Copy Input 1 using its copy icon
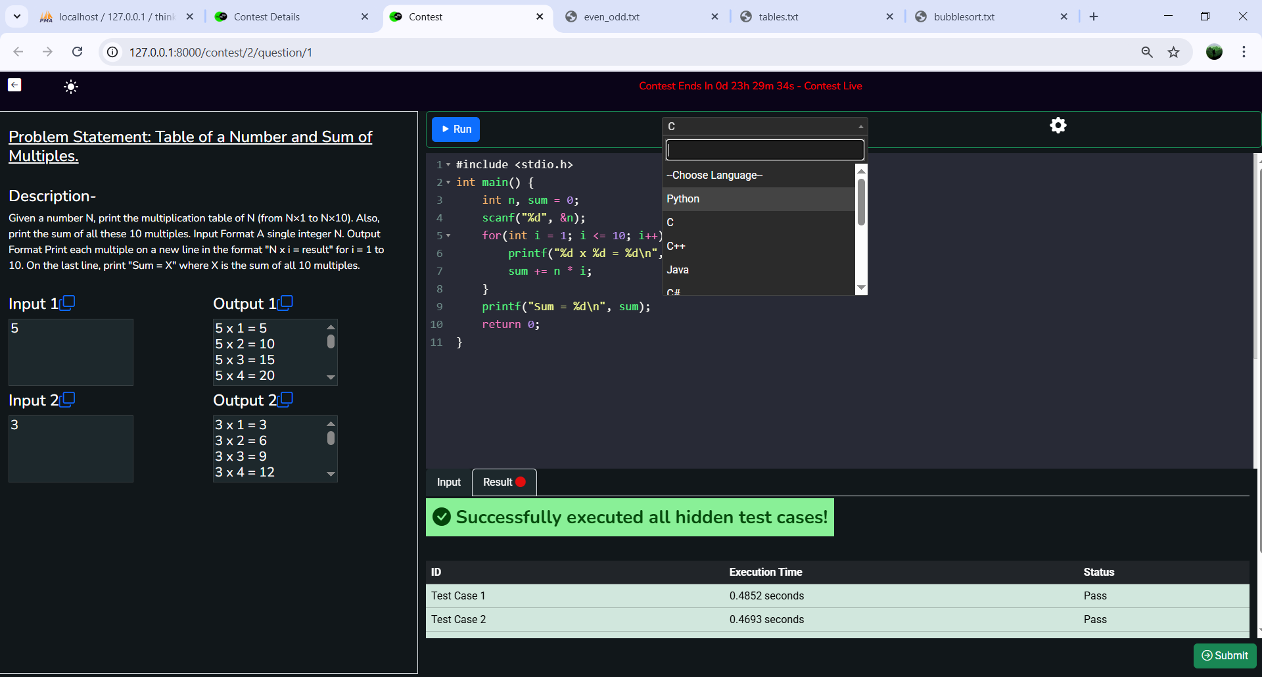1262x677 pixels. coord(68,303)
